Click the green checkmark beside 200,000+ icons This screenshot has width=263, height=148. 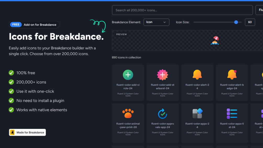pyautogui.click(x=11, y=82)
